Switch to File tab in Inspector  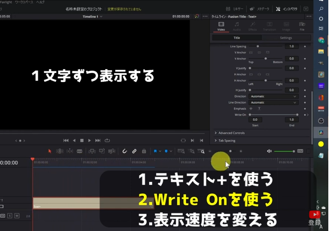[302, 26]
